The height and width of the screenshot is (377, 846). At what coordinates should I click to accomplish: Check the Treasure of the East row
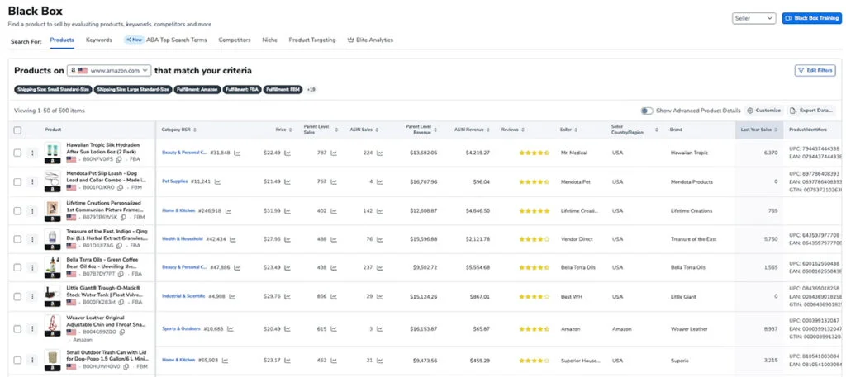(x=18, y=239)
